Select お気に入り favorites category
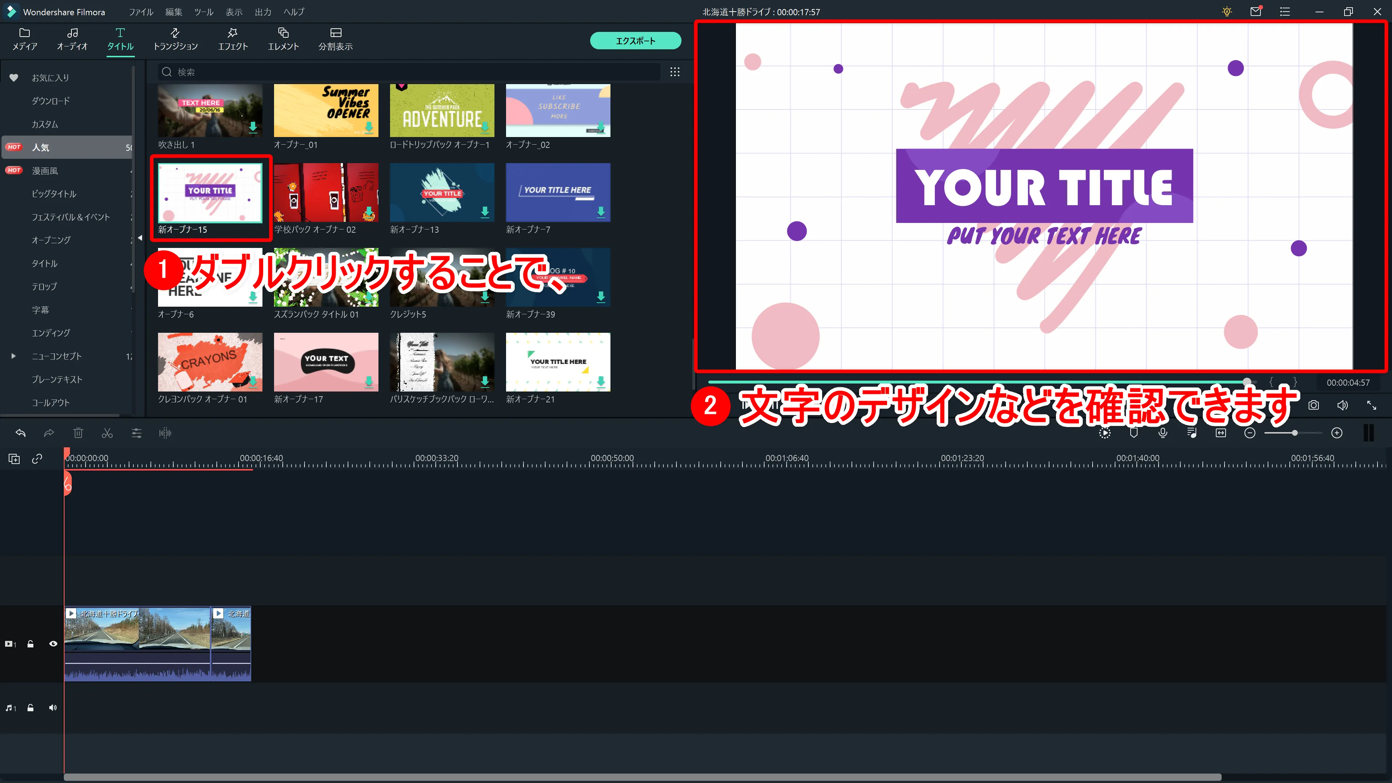This screenshot has width=1392, height=783. (50, 78)
